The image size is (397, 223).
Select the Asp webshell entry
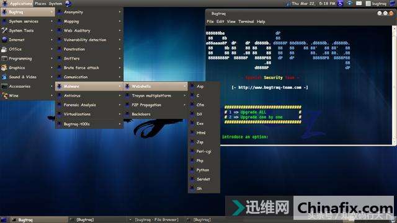click(204, 87)
